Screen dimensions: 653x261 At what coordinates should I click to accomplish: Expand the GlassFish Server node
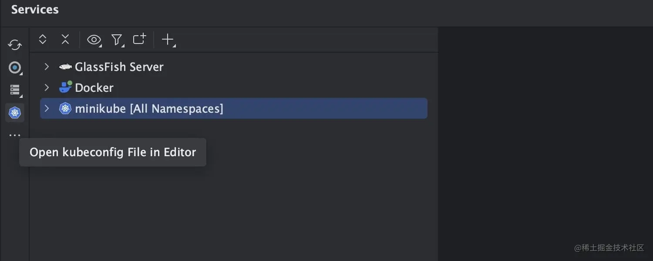tap(47, 66)
